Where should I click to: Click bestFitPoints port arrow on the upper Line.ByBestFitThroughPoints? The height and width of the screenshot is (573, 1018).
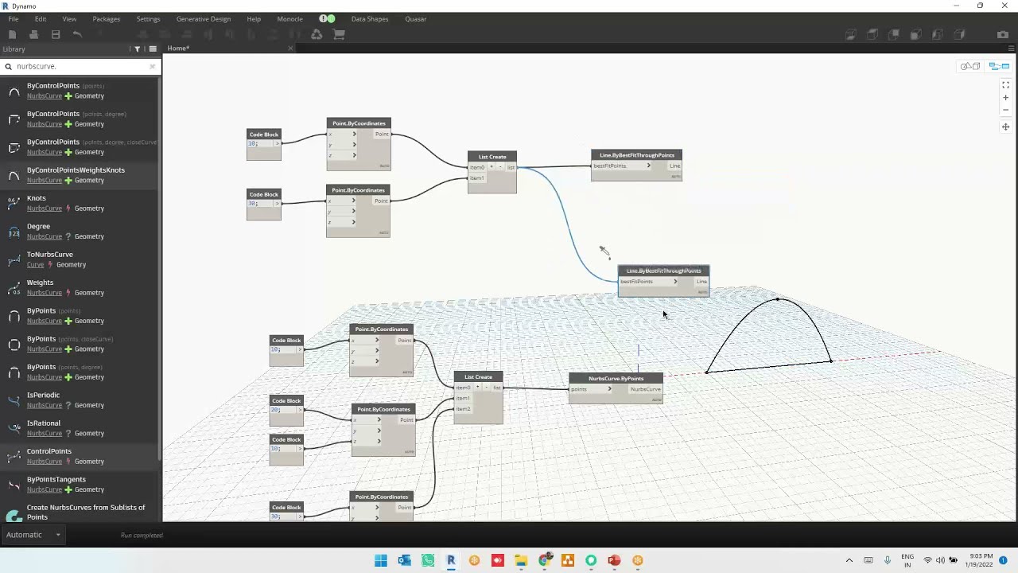(648, 166)
